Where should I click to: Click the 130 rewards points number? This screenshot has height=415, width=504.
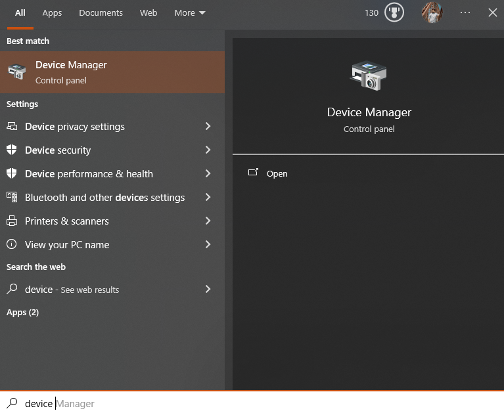(371, 13)
